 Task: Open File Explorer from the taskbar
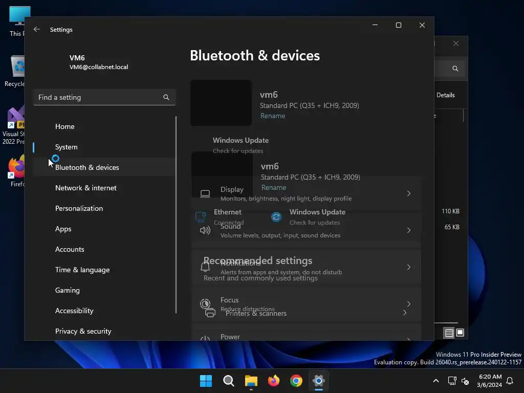pyautogui.click(x=251, y=381)
